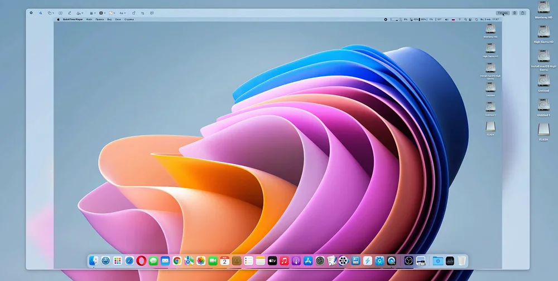The height and width of the screenshot is (281, 558).
Task: Click Install macOS High Sierra on desktop edge
Action: point(543,59)
